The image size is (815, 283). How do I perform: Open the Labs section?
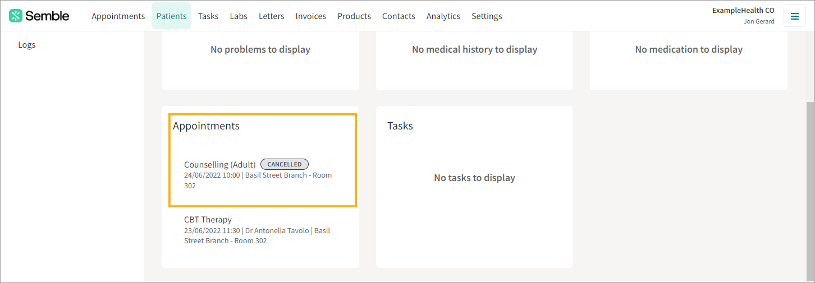point(239,16)
